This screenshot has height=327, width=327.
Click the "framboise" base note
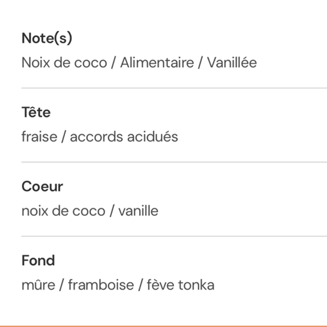100,285
